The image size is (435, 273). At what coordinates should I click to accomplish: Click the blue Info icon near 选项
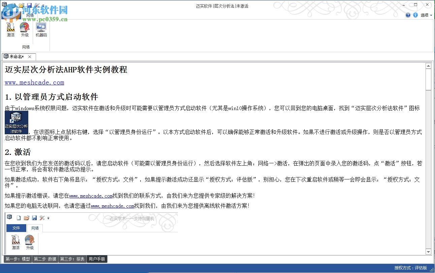click(x=415, y=15)
